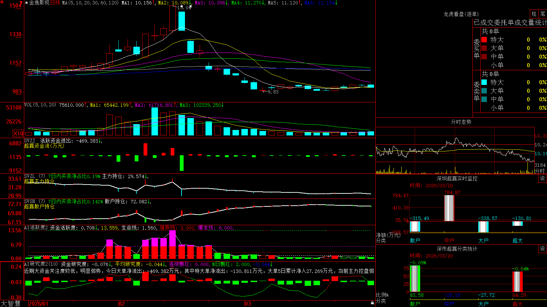Click the lock icon at chart bottom-right
This screenshot has width=547, height=307.
[373, 303]
